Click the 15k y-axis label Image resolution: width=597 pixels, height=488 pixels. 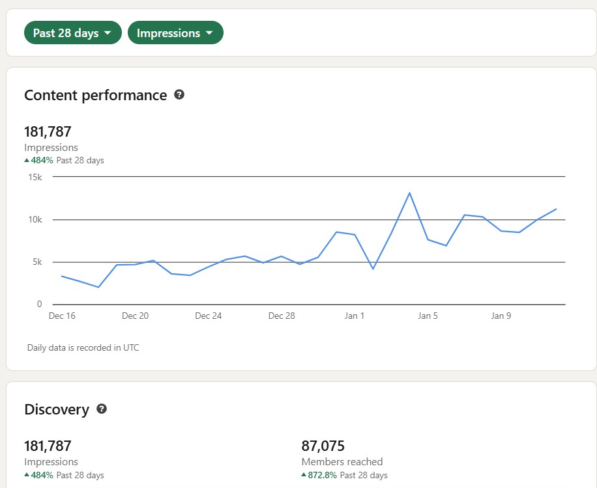coord(35,177)
